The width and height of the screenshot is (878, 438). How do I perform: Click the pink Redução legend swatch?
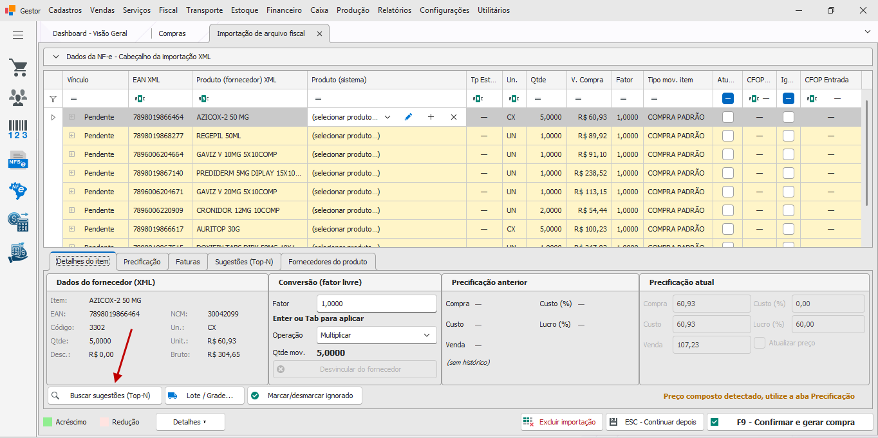point(104,423)
